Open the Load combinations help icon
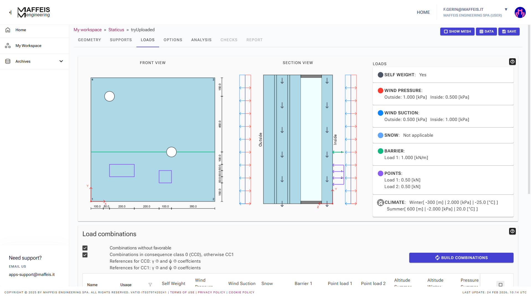Screen dimensions: 531x298 (x=512, y=231)
